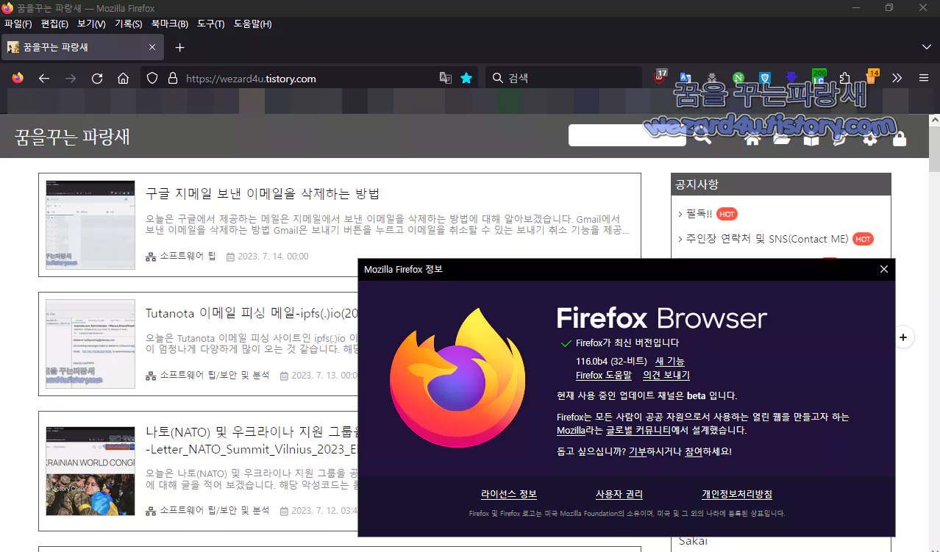Screen dimensions: 940x552
Task: Click the blog header open book icon
Action: click(811, 138)
